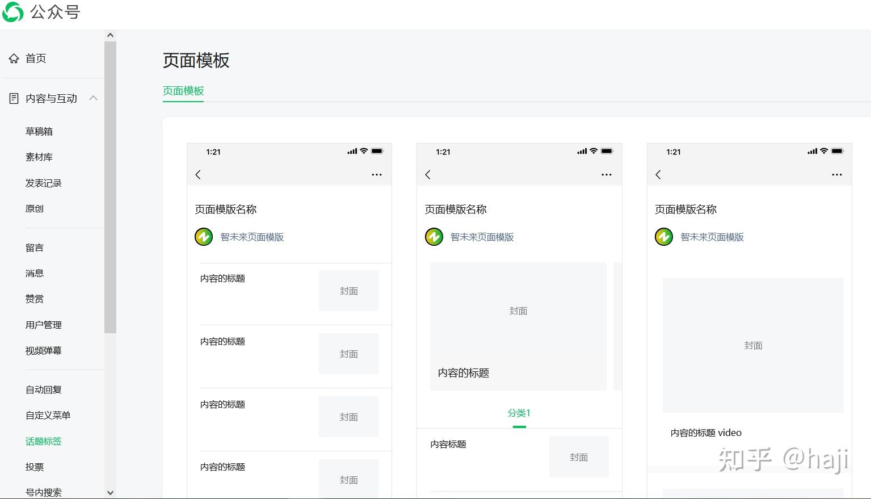Click the sidebar scrollbar thumb

click(x=110, y=187)
